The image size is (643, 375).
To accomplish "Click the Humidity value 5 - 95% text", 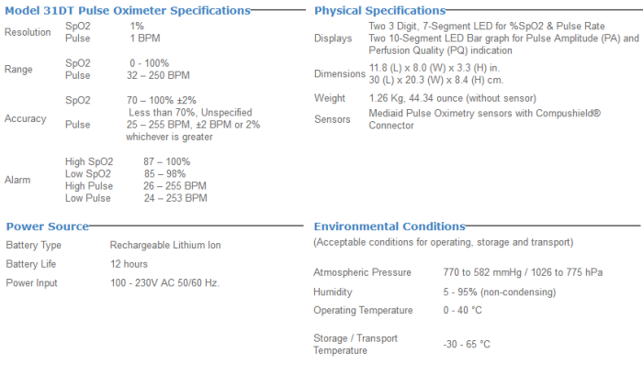I will (499, 292).
